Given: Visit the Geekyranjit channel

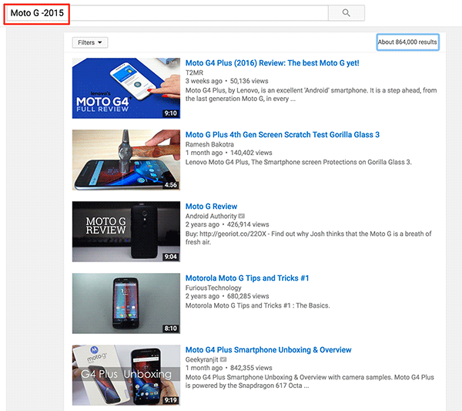Looking at the screenshot, I should tap(202, 359).
